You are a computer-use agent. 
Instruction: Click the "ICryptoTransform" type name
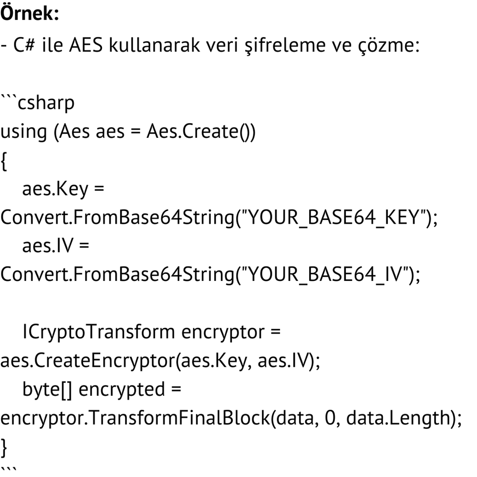(x=99, y=332)
